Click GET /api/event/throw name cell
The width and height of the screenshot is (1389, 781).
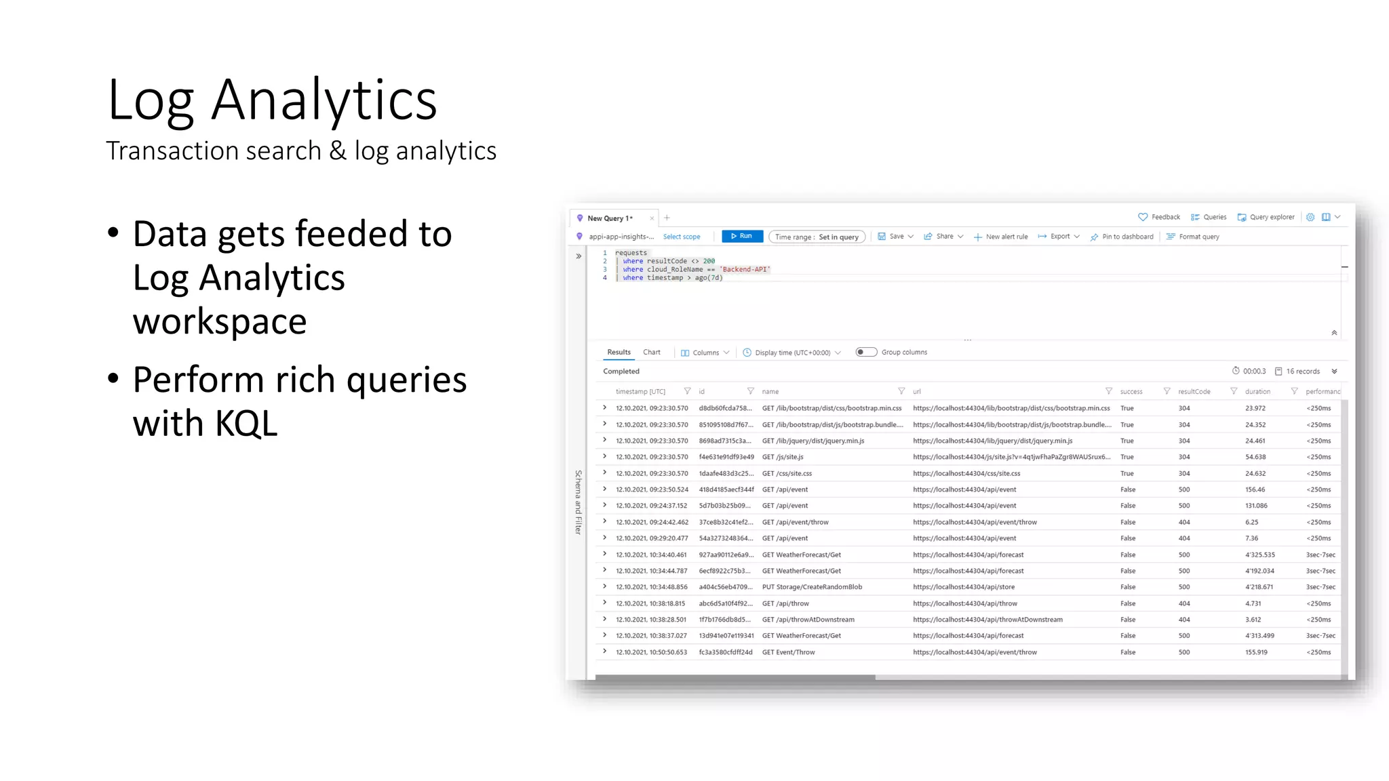[795, 522]
